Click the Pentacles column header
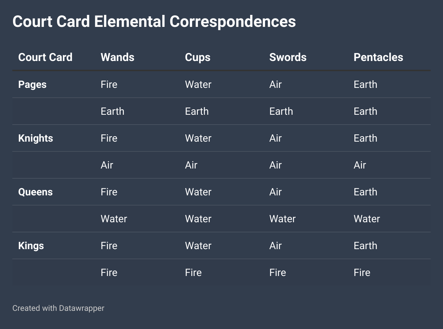 pos(378,57)
